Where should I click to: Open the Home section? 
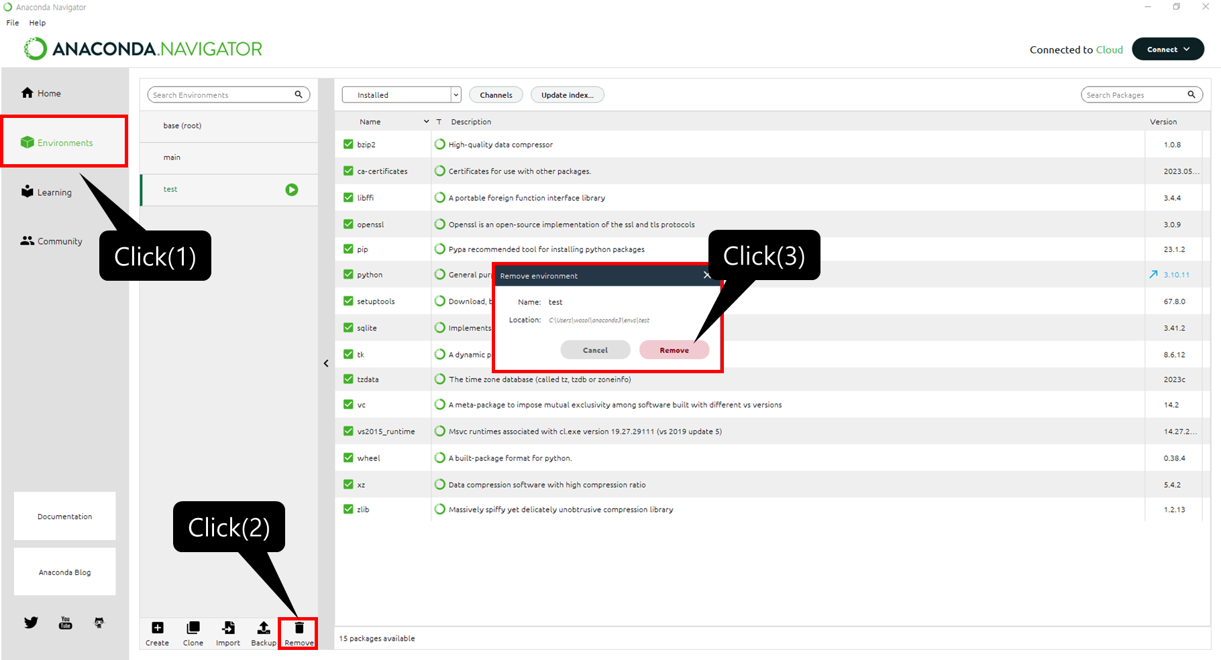pos(41,93)
